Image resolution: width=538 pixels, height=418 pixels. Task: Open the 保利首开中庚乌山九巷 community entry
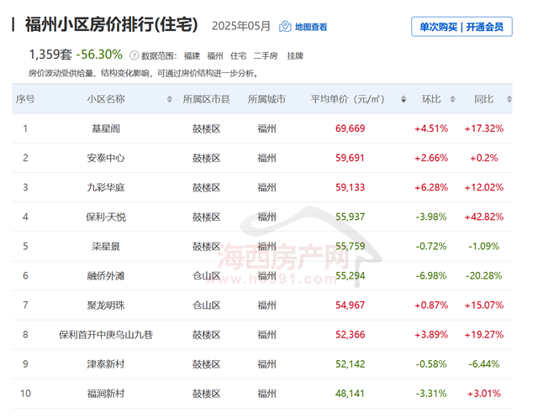tap(106, 335)
